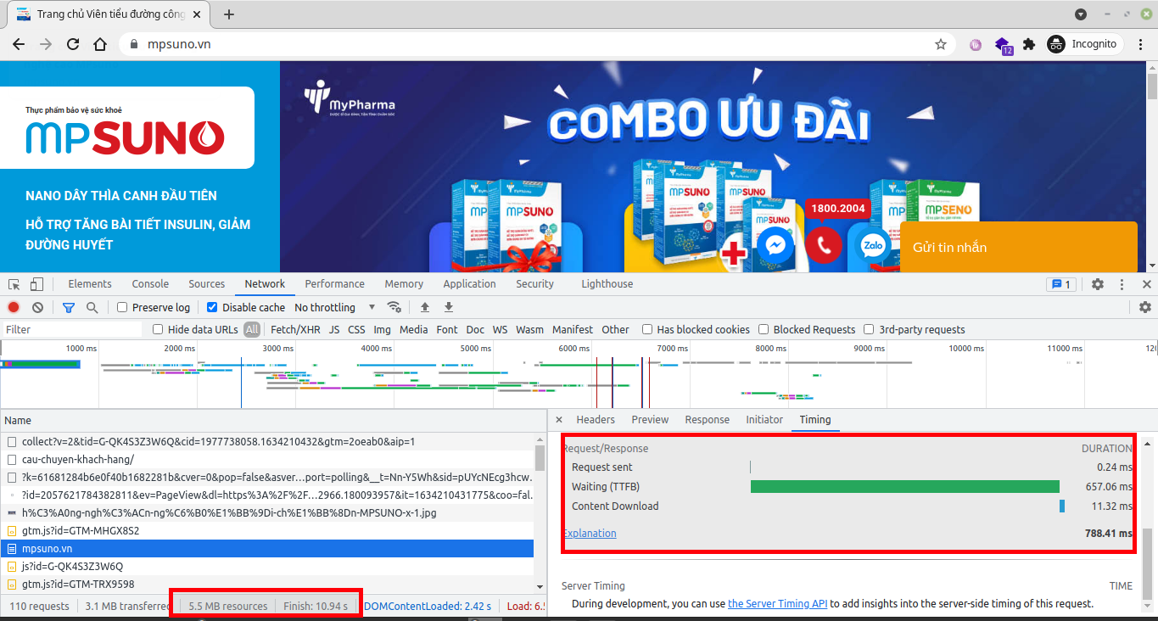The height and width of the screenshot is (621, 1158).
Task: Open a new browser tab
Action: pos(229,14)
